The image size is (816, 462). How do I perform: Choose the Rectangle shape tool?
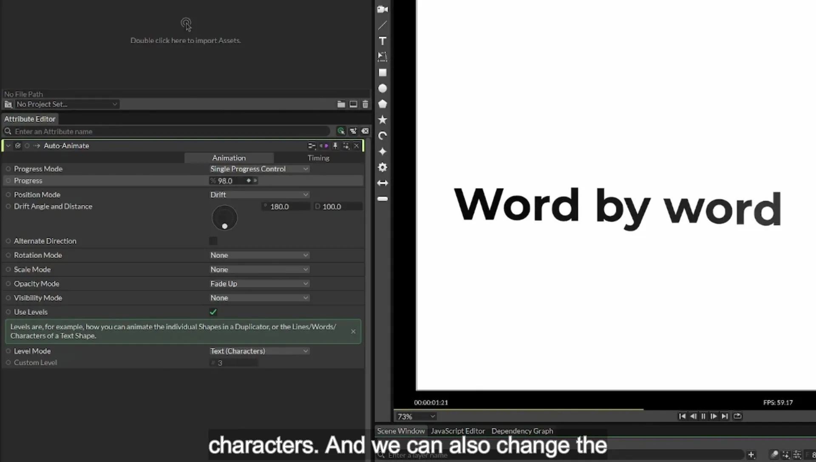(x=382, y=73)
